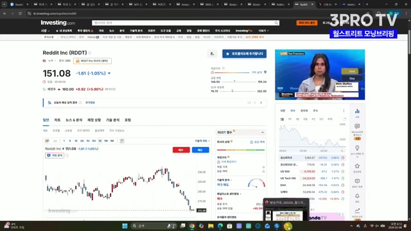411x231 pixels.
Task: Open the 기술적 분석 navigation menu item
Action: tap(136, 31)
